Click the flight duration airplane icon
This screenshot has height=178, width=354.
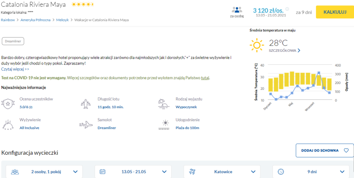click(x=86, y=104)
